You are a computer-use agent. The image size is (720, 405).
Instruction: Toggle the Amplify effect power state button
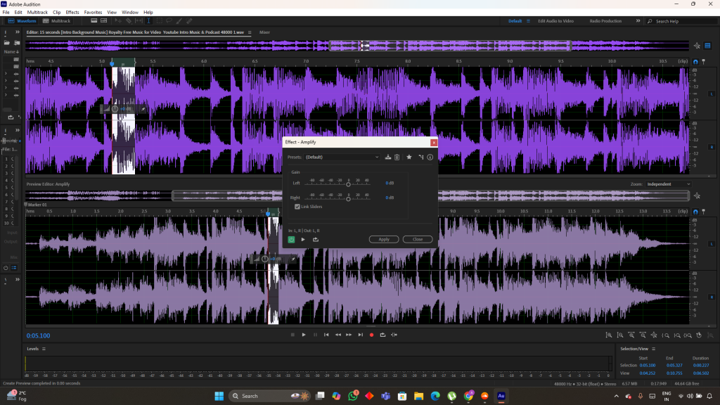pos(291,239)
